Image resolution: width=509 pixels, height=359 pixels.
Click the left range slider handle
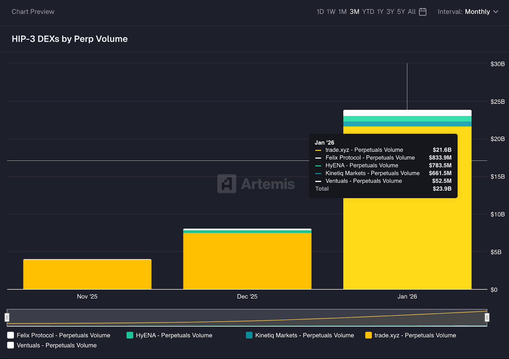[7, 317]
